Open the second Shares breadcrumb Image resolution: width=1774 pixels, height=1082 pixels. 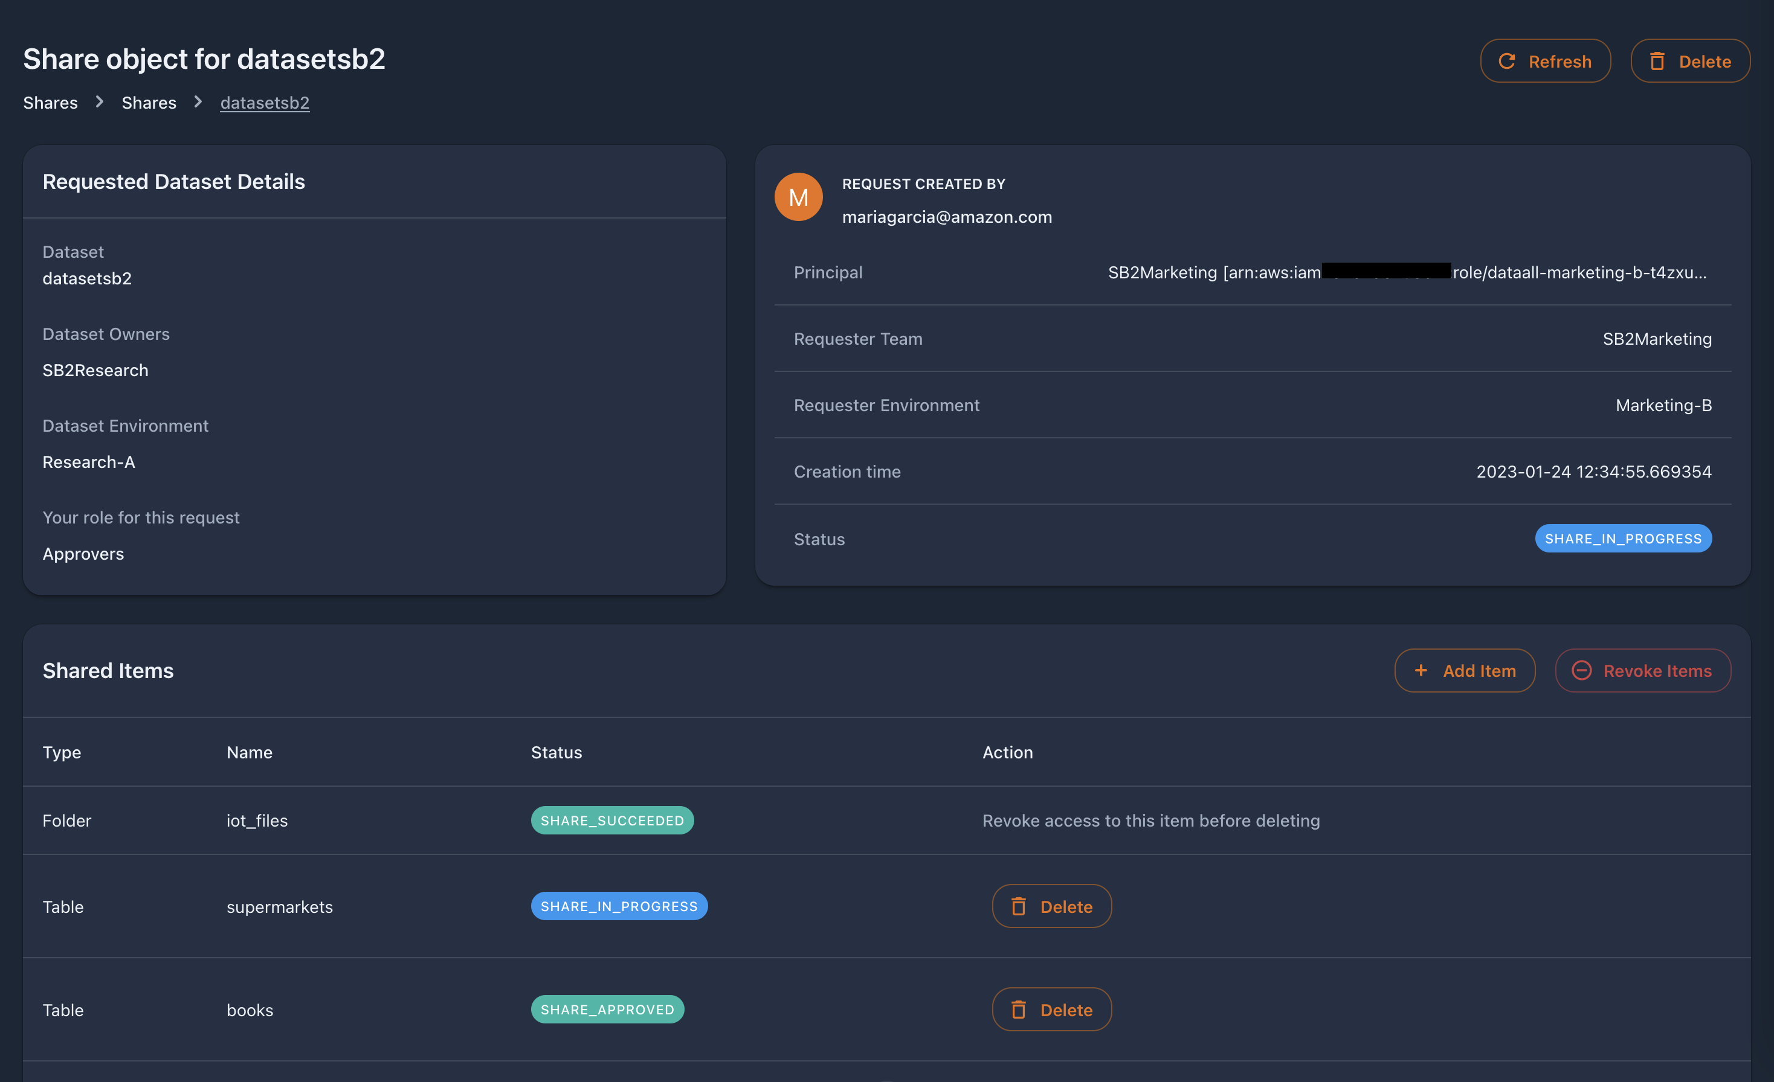pos(149,103)
